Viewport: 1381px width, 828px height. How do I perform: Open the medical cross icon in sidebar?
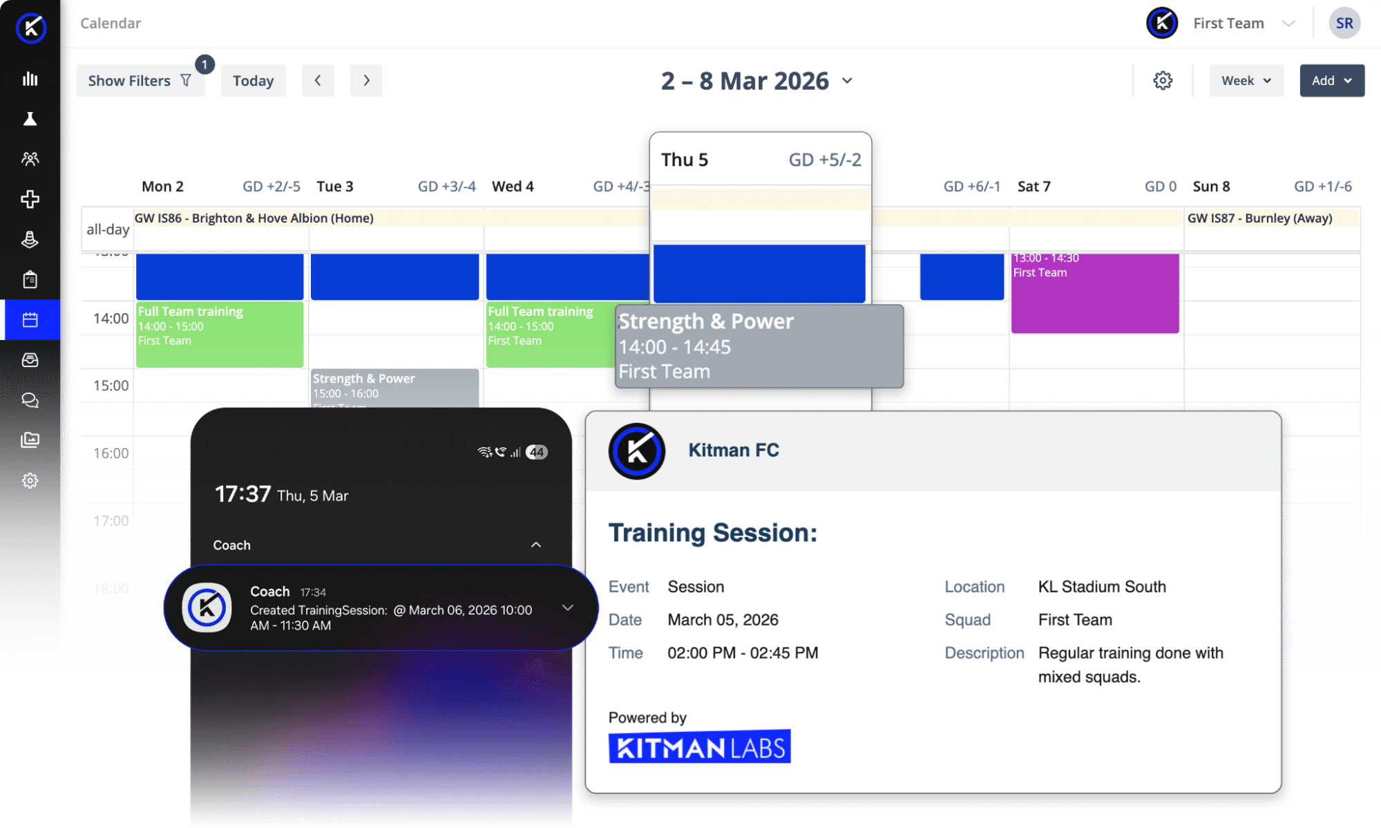tap(30, 199)
